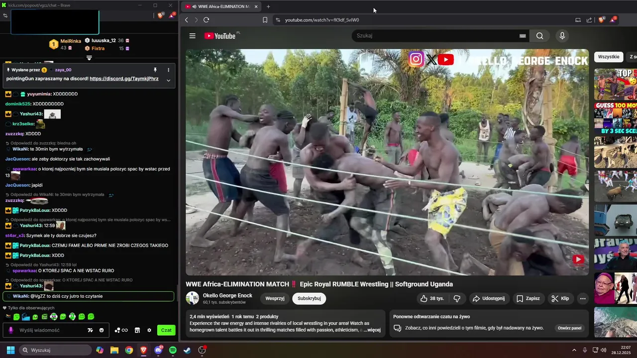Switch to WWE Africa browser tab

[222, 6]
